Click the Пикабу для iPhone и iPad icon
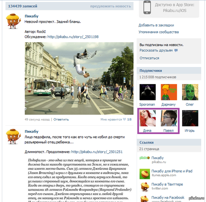Image resolution: width=206 pixels, height=202 pixels. (145, 174)
